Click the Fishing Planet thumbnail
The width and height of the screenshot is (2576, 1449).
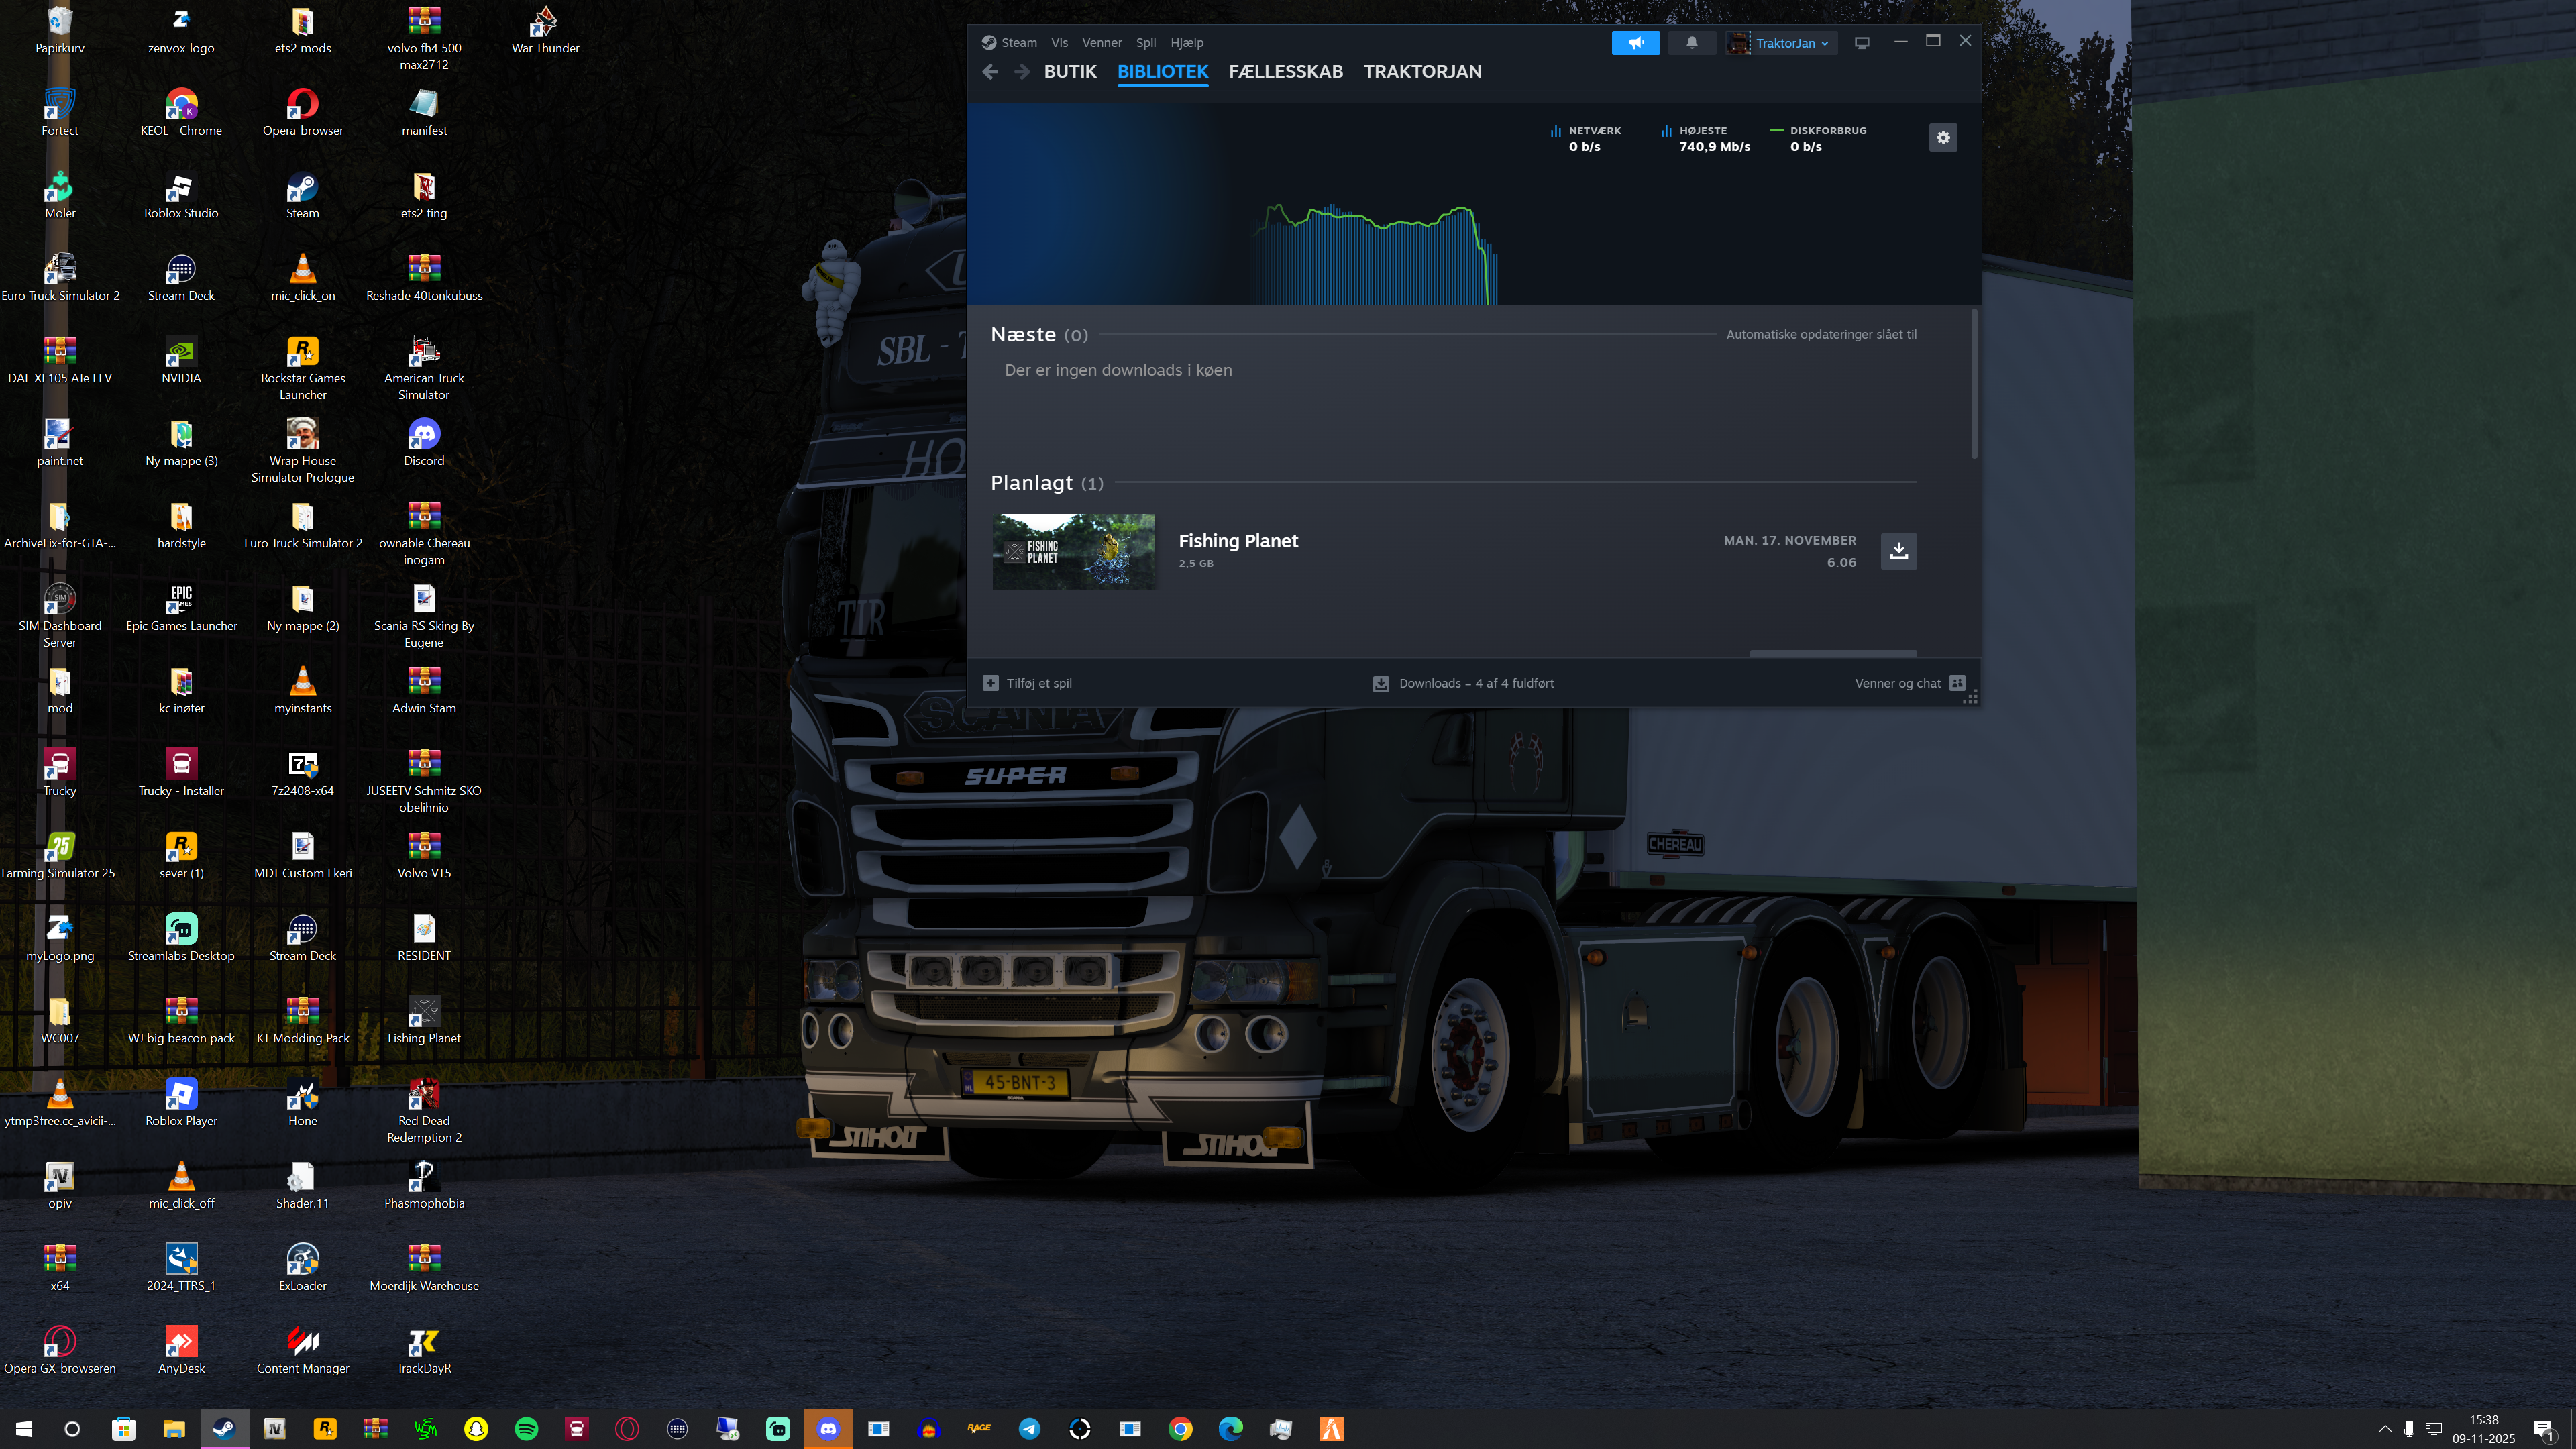pyautogui.click(x=1074, y=551)
